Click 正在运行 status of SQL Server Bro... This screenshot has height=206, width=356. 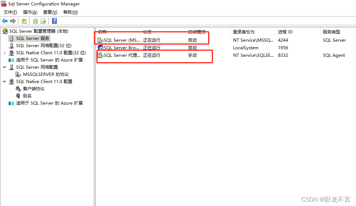(152, 48)
